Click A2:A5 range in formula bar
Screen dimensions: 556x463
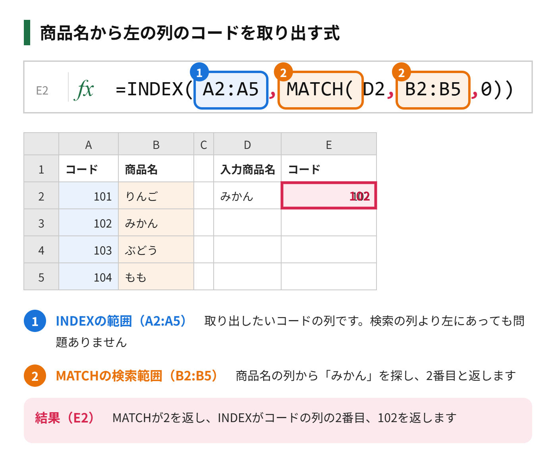click(x=231, y=90)
